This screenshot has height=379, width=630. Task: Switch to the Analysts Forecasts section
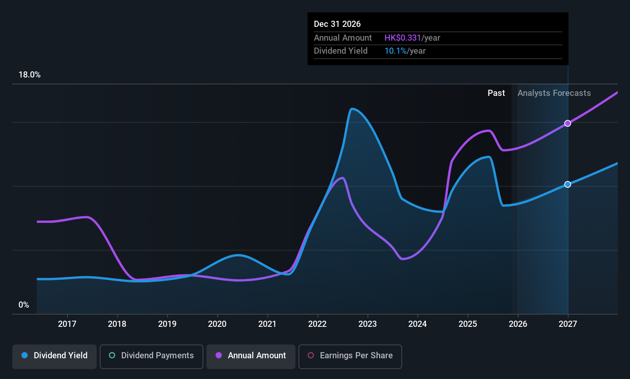554,93
